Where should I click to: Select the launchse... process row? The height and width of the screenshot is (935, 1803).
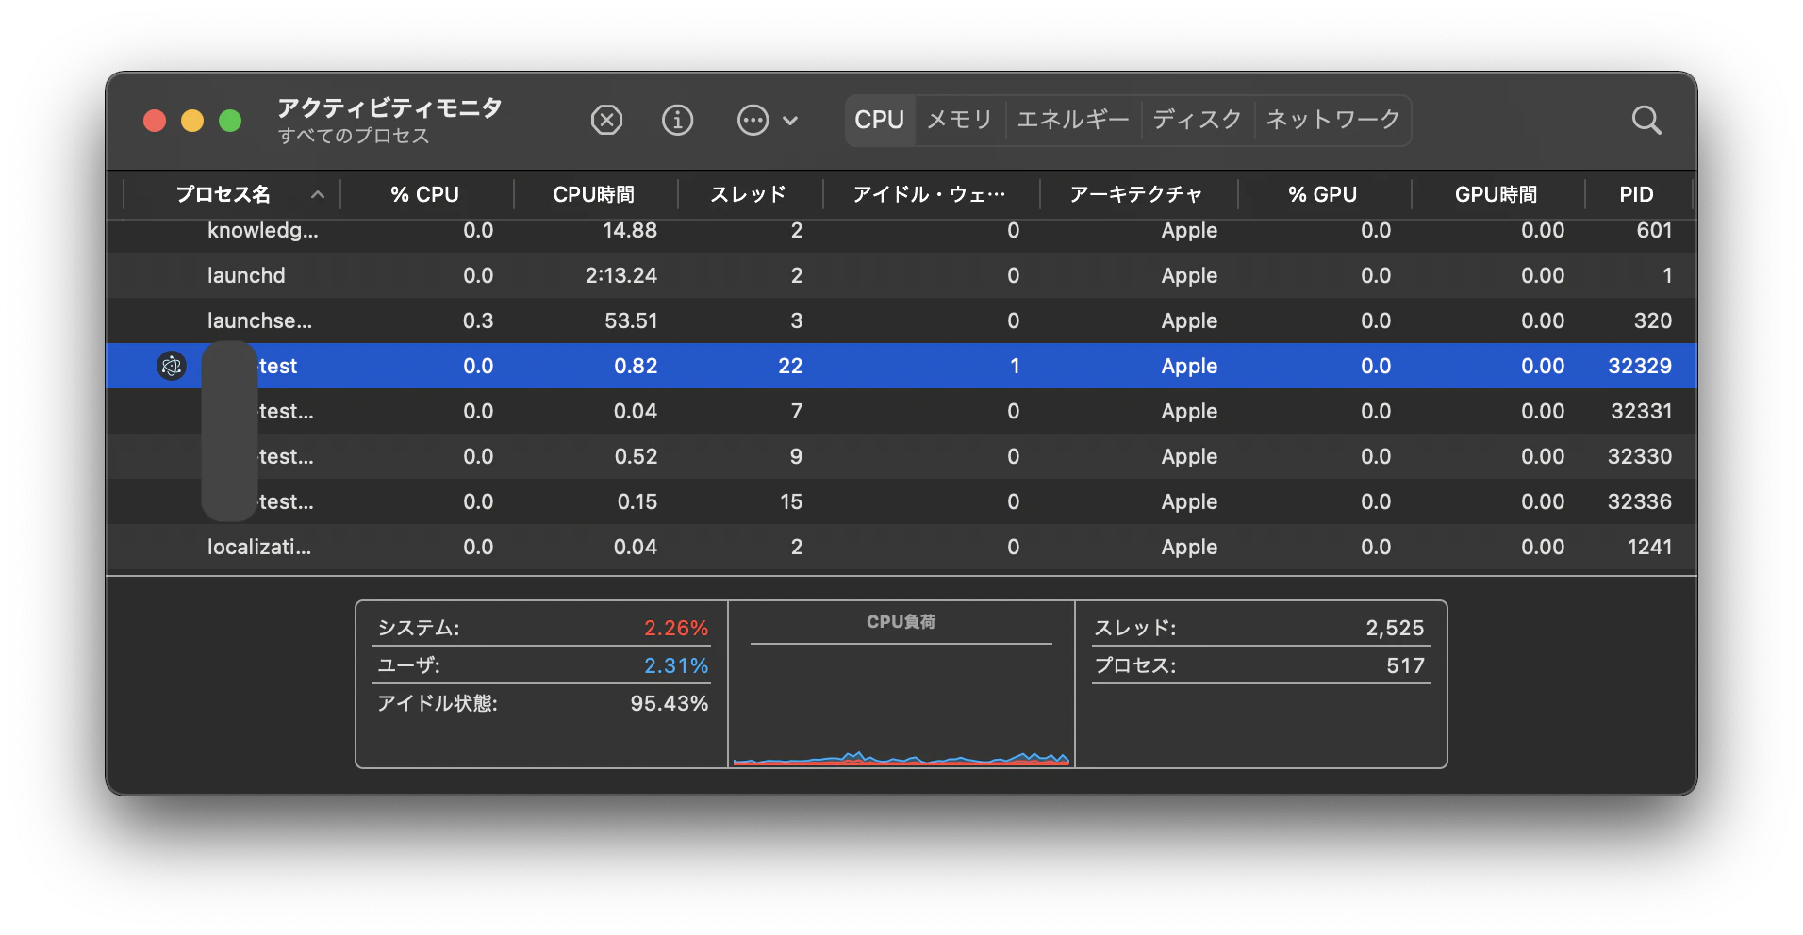(901, 320)
